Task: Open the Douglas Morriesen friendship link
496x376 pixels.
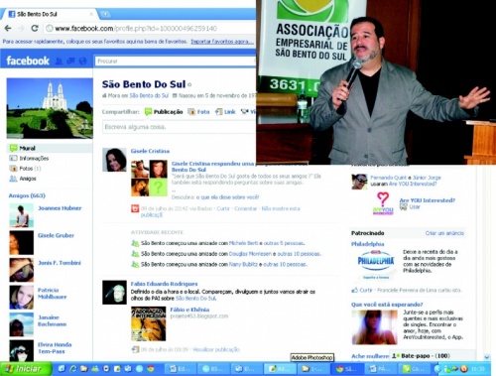Action: (x=250, y=254)
